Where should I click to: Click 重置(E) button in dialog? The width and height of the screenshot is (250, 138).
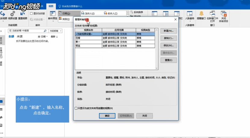pyautogui.click(x=169, y=60)
